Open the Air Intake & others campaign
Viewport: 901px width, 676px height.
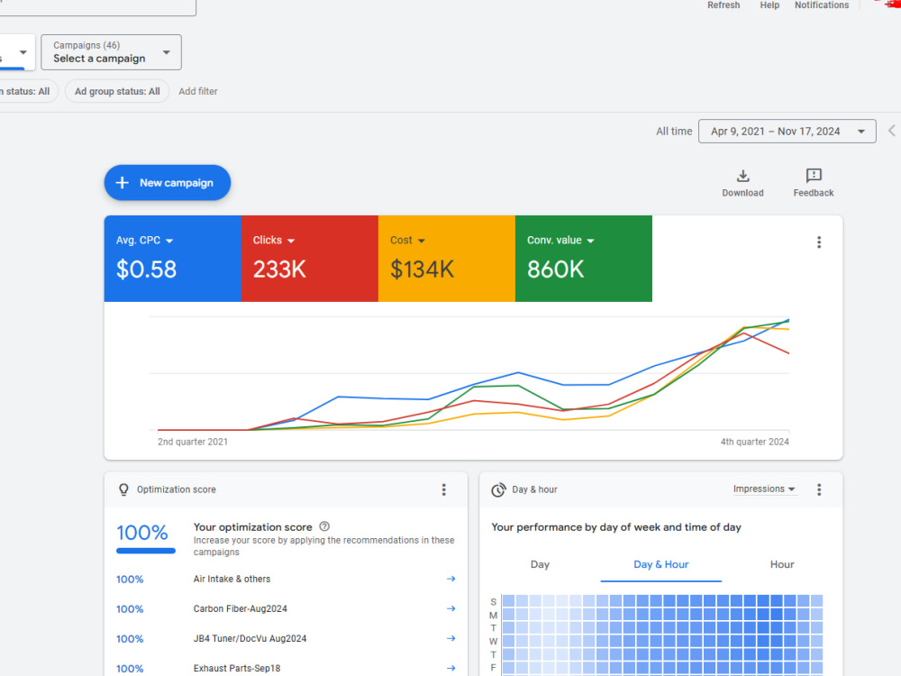(x=232, y=579)
